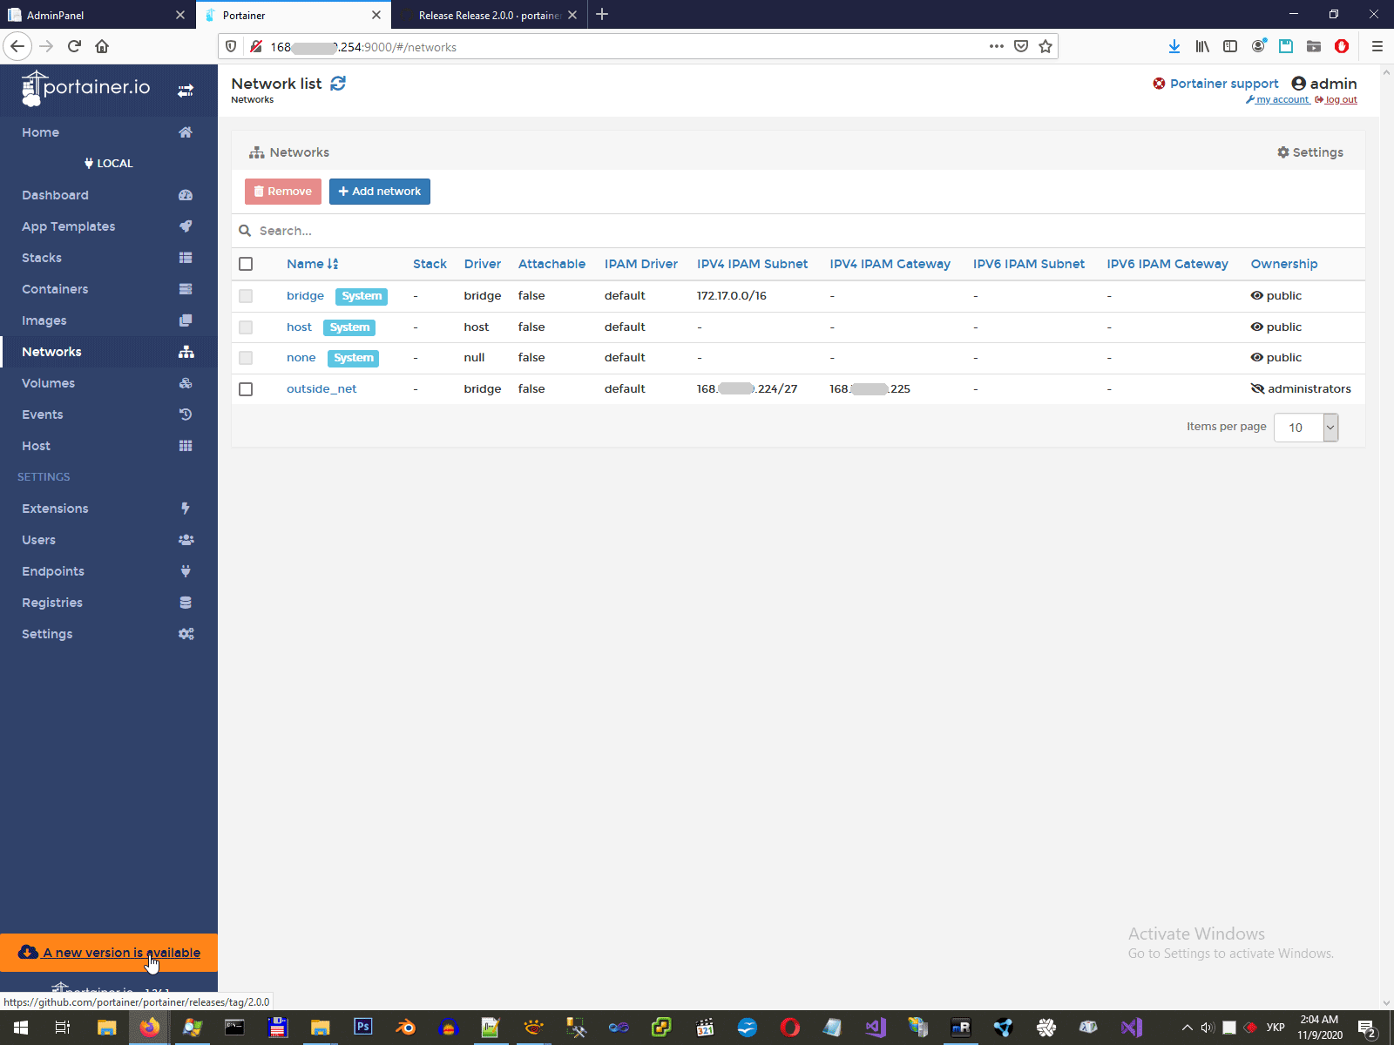Open Users via the people icon
This screenshot has height=1045, width=1394.
pyautogui.click(x=186, y=540)
